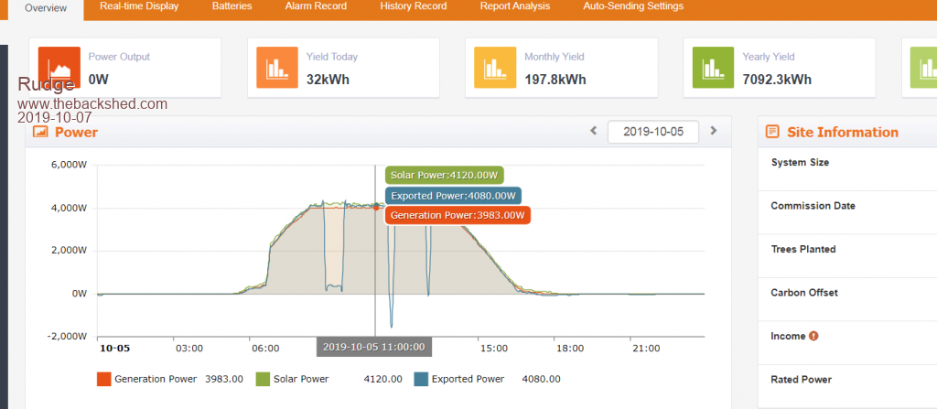Viewport: 937px width, 409px height.
Task: Click the Monthly Yield yellow icon
Action: click(x=495, y=68)
